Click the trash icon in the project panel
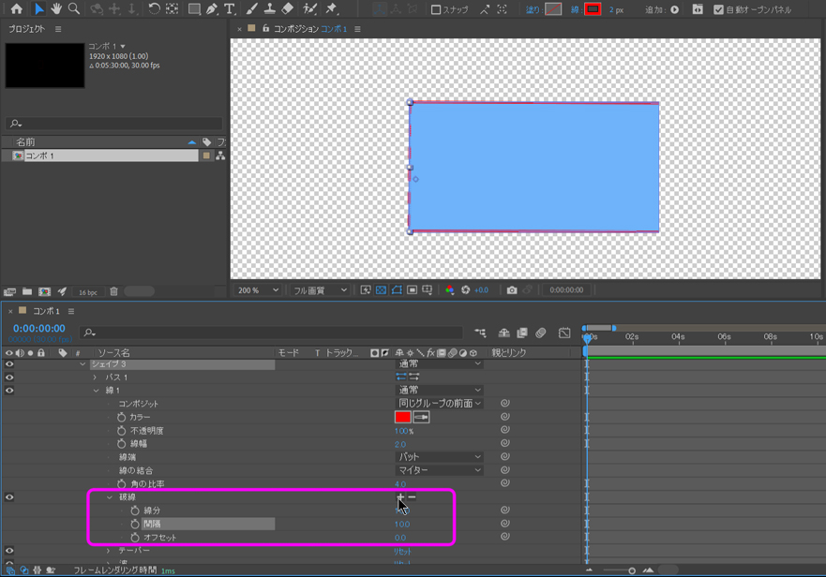This screenshot has height=577, width=826. pos(113,292)
